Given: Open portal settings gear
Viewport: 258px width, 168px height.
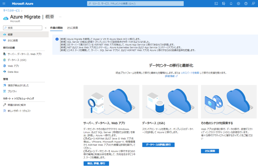Looking at the screenshot, I should [238, 4].
